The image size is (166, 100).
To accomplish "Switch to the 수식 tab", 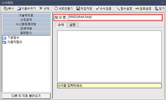I will tap(61, 25).
